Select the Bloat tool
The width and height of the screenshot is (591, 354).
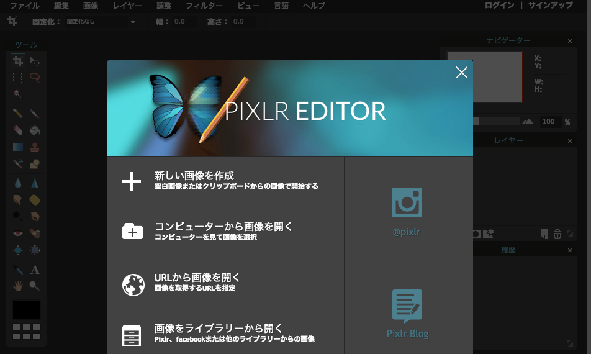pyautogui.click(x=18, y=250)
